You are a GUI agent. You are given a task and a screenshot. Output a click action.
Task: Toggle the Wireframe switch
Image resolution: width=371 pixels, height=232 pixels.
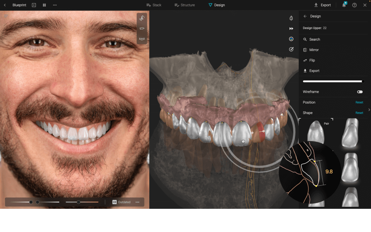[x=359, y=92]
